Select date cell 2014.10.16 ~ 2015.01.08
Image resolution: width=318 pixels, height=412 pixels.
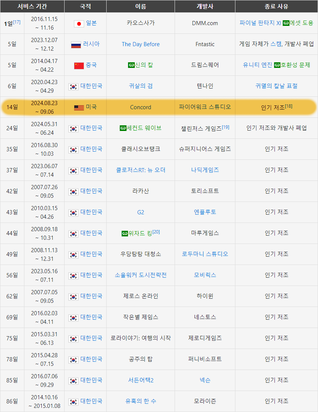click(44, 401)
